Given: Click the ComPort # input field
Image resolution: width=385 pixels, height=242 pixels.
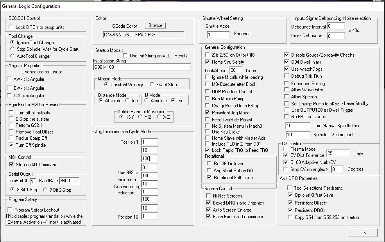Looking at the screenshot, I should [33, 181].
